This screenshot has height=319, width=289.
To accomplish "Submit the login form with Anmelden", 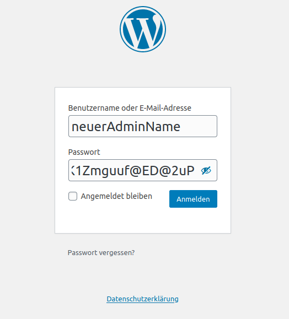I will (193, 199).
